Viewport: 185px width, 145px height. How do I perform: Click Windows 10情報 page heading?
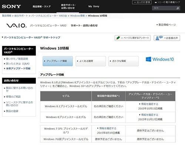[54, 48]
